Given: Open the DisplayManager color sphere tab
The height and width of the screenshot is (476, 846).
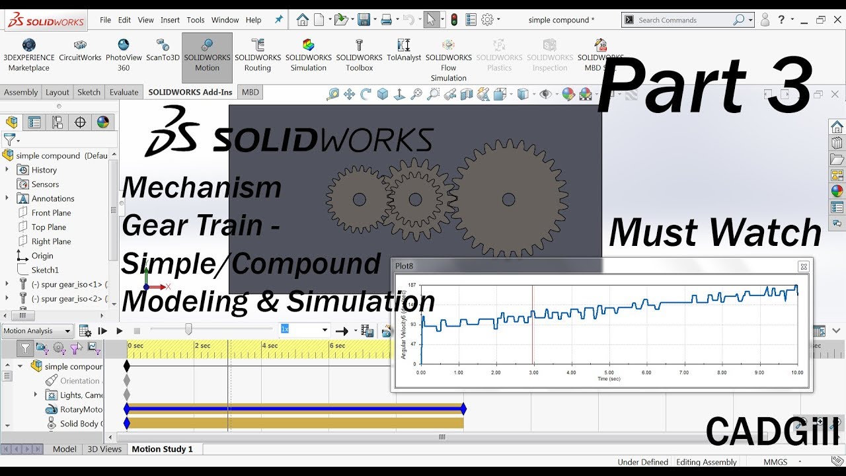Looking at the screenshot, I should coord(103,122).
